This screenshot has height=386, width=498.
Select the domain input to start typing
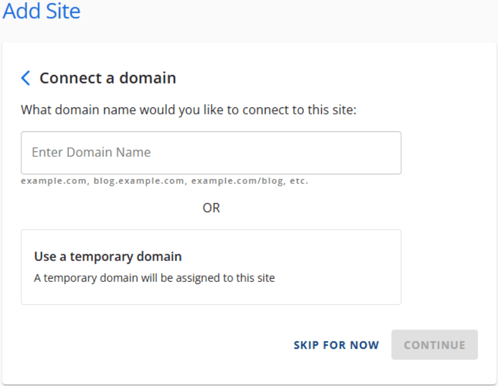(211, 152)
